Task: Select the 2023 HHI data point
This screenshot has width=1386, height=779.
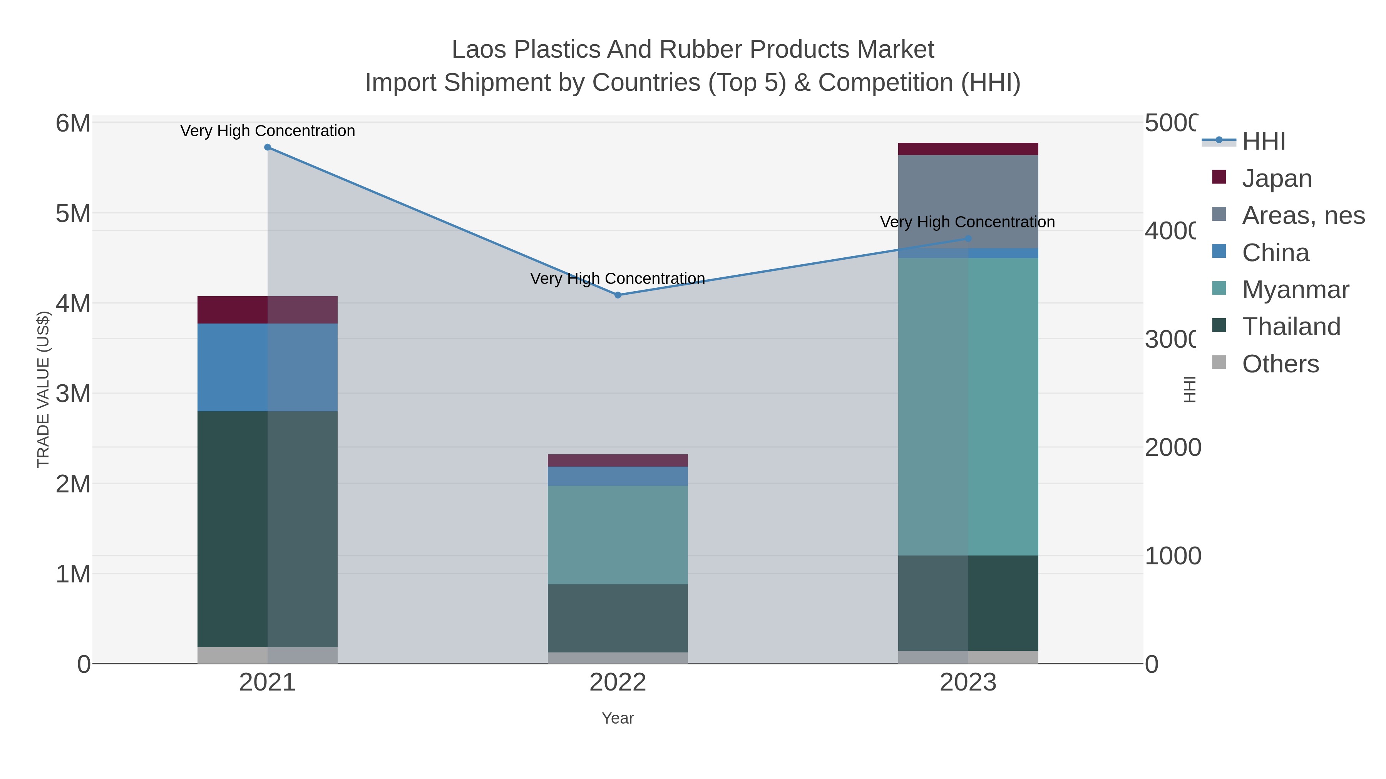Action: pyautogui.click(x=968, y=239)
